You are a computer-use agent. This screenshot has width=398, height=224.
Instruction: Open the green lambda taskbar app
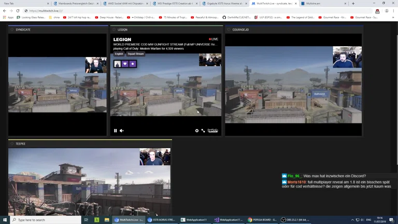tap(97, 220)
